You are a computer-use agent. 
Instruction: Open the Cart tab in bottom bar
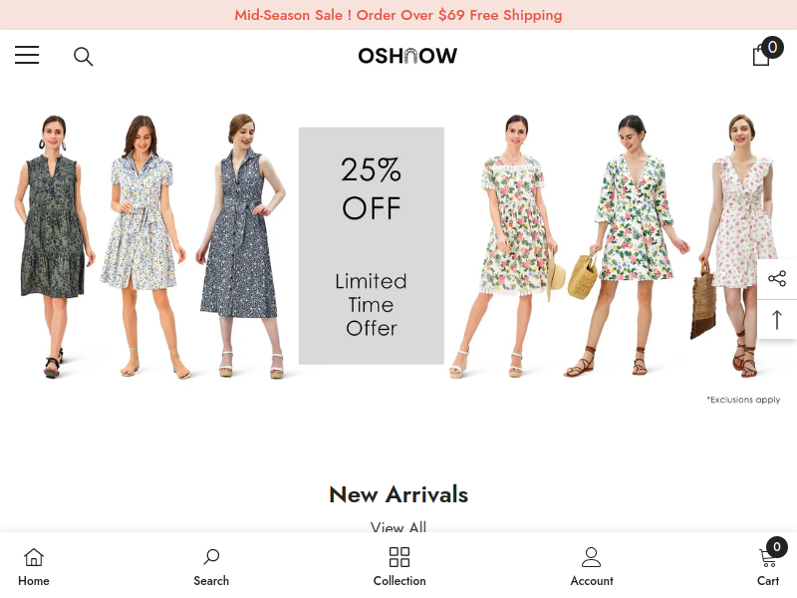click(769, 563)
